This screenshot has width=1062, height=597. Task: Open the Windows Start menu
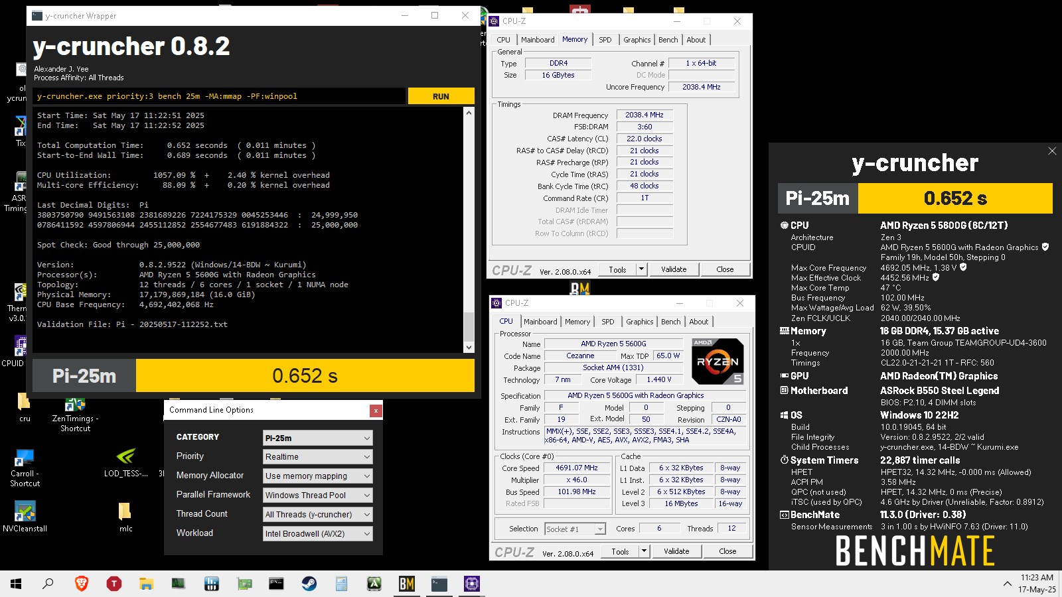[16, 584]
